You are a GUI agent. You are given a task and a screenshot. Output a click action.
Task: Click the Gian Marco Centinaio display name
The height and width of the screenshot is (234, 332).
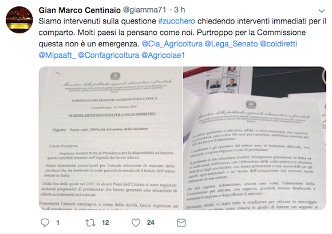[x=80, y=10]
